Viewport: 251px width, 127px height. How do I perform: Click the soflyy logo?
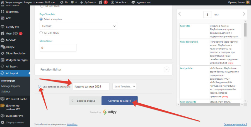click(110, 112)
